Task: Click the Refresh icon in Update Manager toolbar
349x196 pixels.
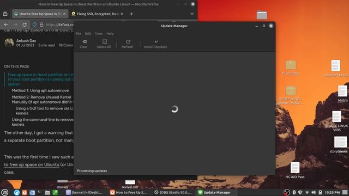Action: 128,44
